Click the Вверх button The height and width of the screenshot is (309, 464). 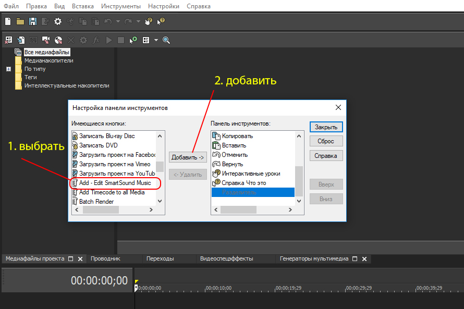326,184
